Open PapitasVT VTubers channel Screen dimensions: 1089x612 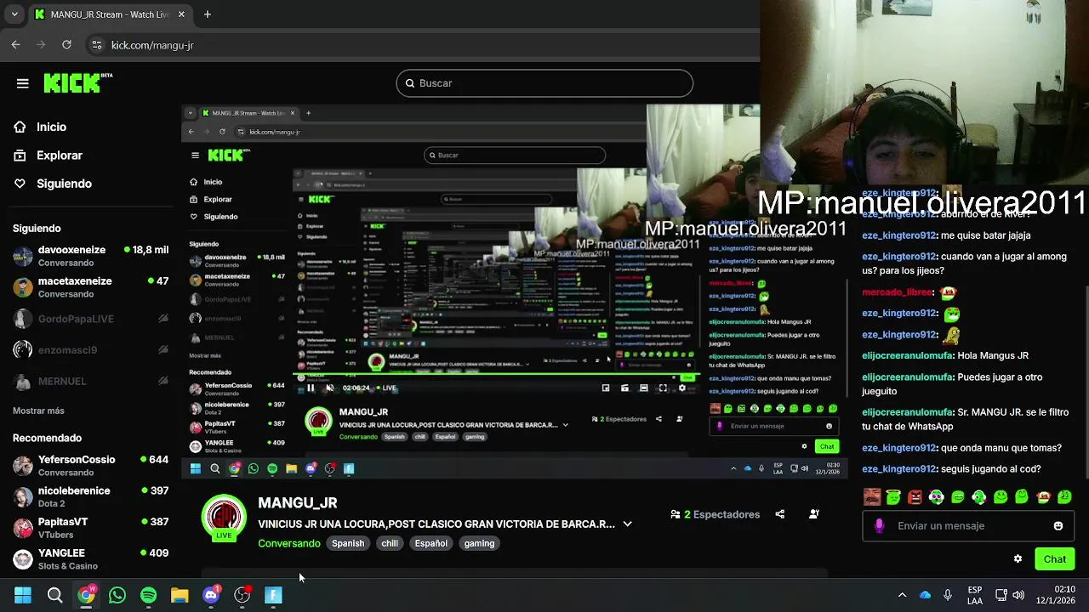point(90,528)
